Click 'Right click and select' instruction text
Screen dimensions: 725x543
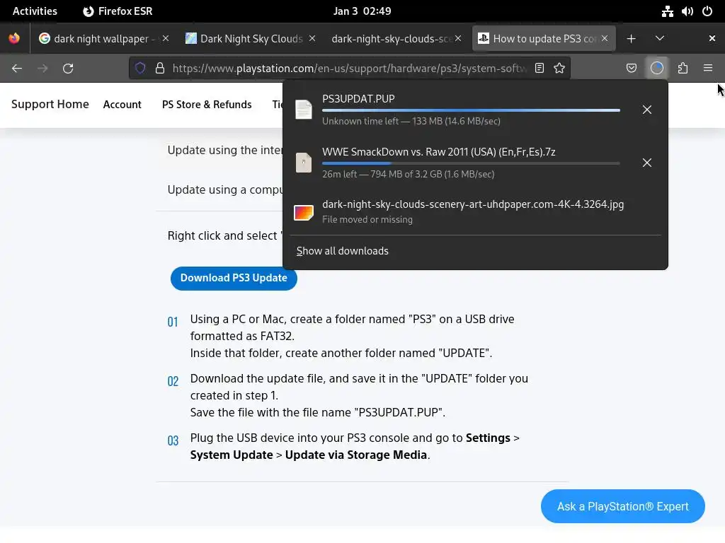coord(224,235)
